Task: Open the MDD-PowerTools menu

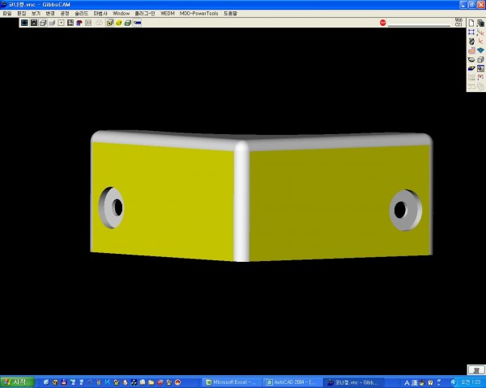Action: click(199, 14)
